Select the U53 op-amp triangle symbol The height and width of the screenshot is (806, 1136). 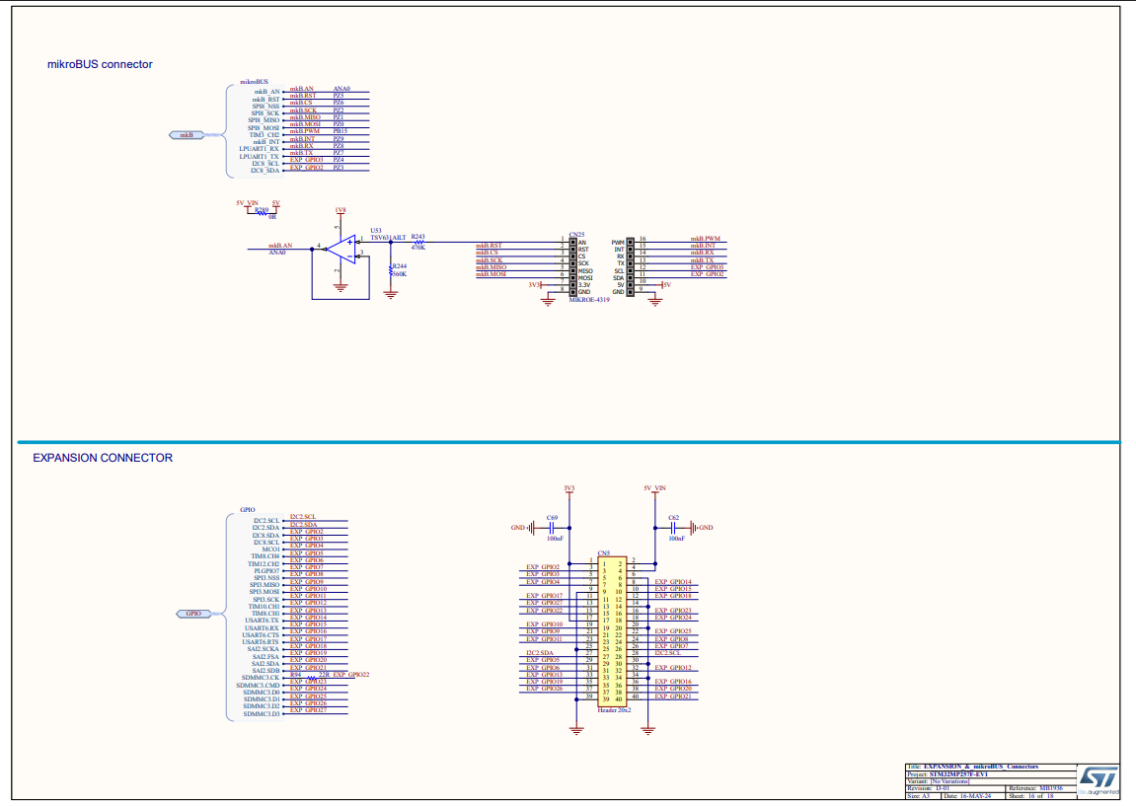pyautogui.click(x=341, y=250)
